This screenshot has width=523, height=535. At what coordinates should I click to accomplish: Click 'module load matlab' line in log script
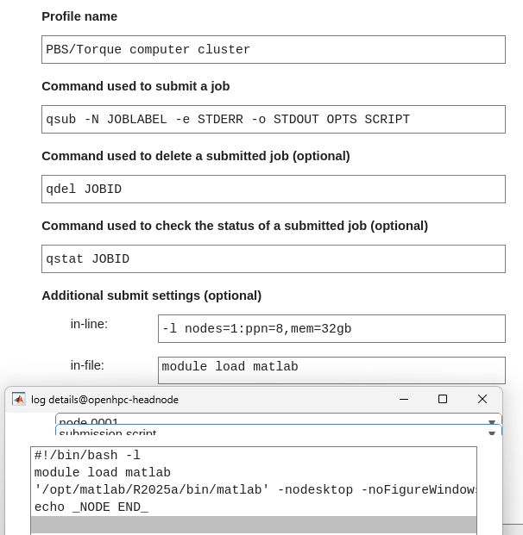103,472
